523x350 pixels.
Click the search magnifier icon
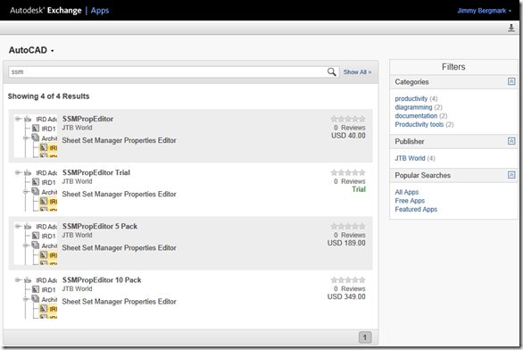[x=331, y=71]
